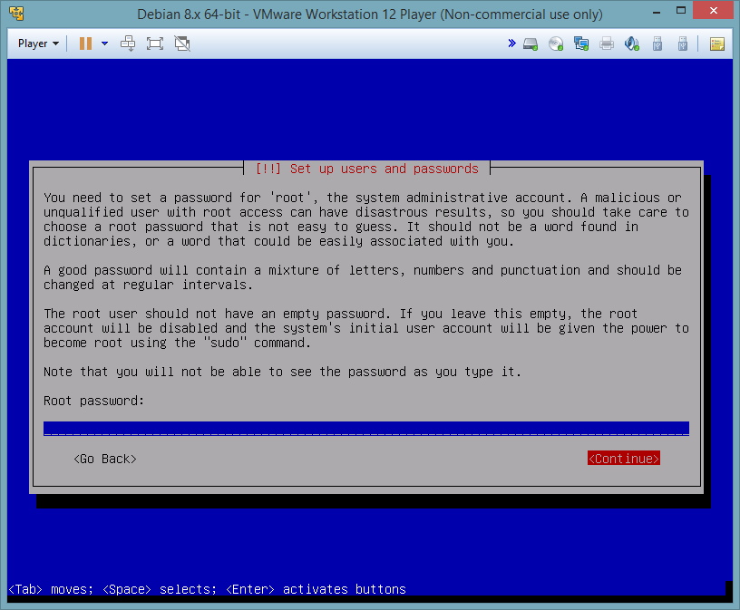Screen dimensions: 740x610
Task: Send Ctrl+Alt+Del to the virtual machine
Action: pos(128,44)
